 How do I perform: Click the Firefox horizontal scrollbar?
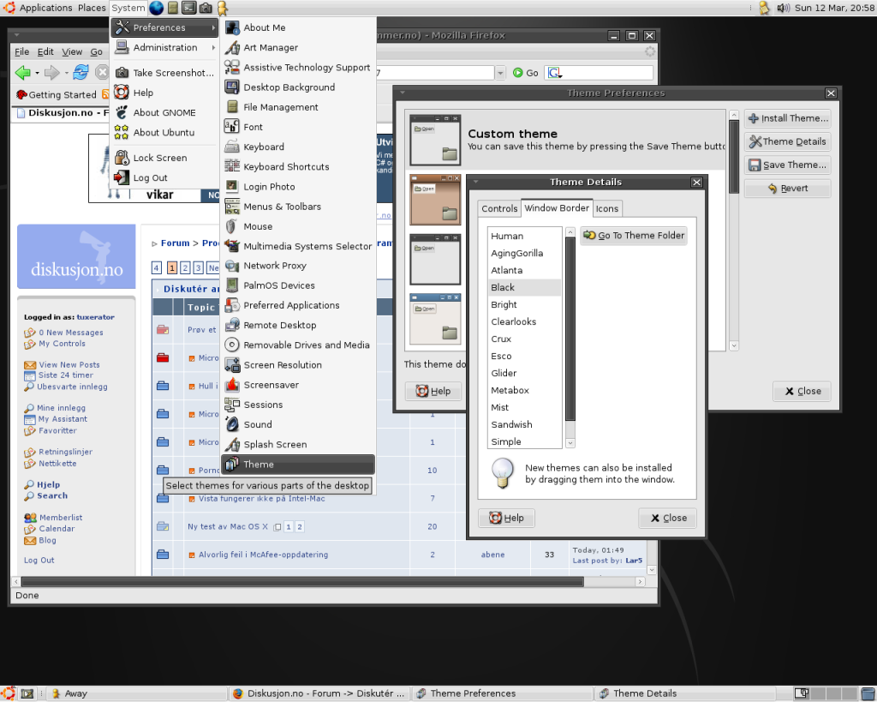pos(302,582)
